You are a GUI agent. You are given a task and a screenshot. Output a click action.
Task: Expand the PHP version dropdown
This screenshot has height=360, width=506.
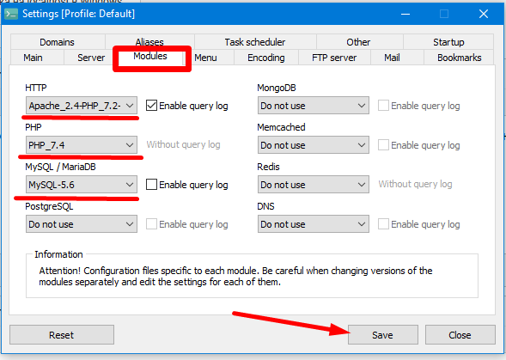coord(82,145)
